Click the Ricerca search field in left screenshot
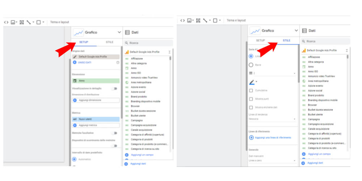This screenshot has height=181, width=362. coord(148,43)
